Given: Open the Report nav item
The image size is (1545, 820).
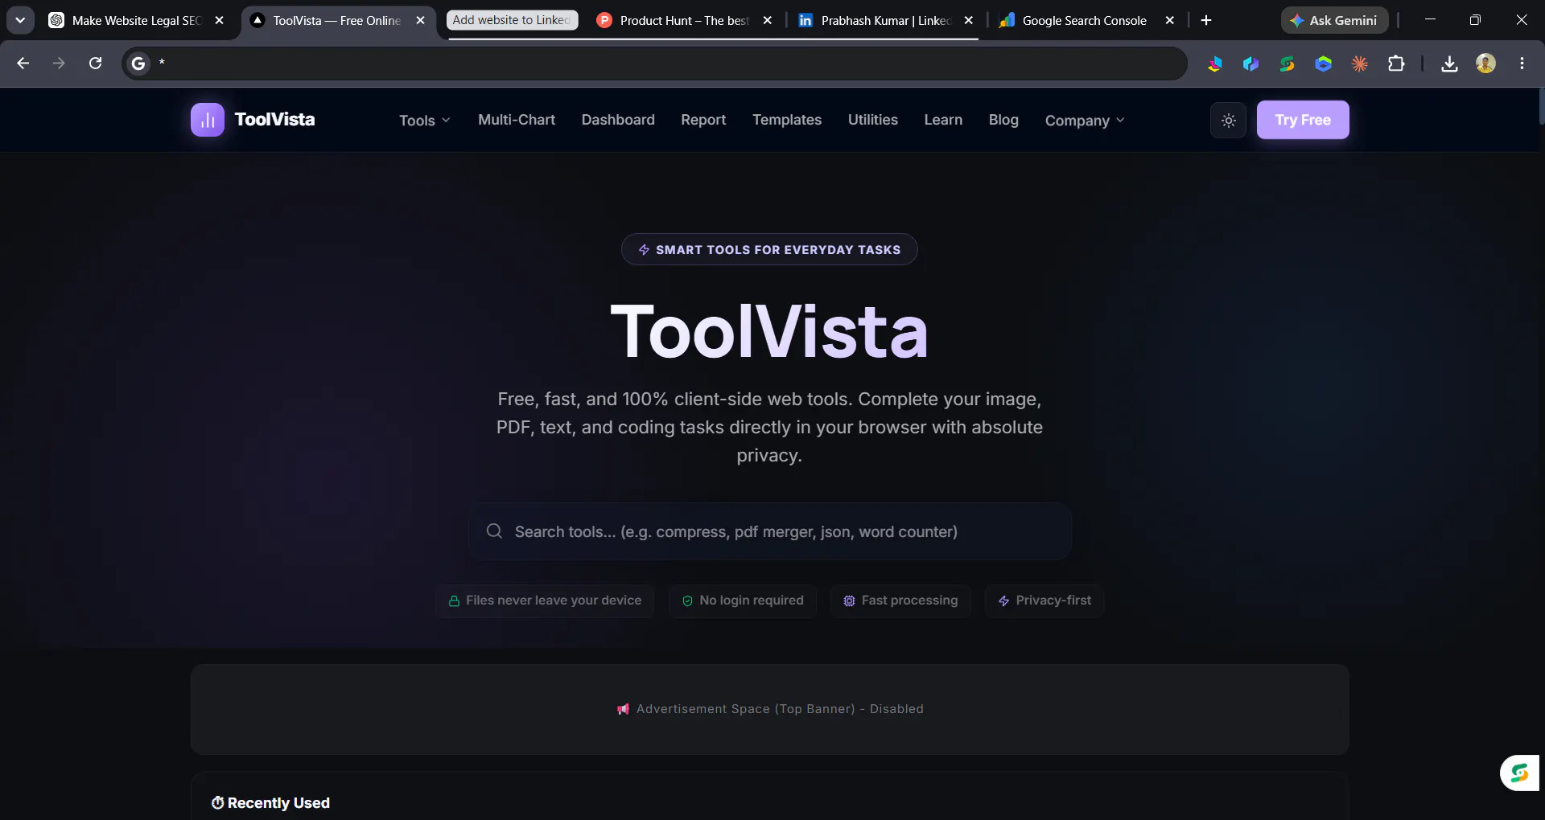Looking at the screenshot, I should pos(703,120).
